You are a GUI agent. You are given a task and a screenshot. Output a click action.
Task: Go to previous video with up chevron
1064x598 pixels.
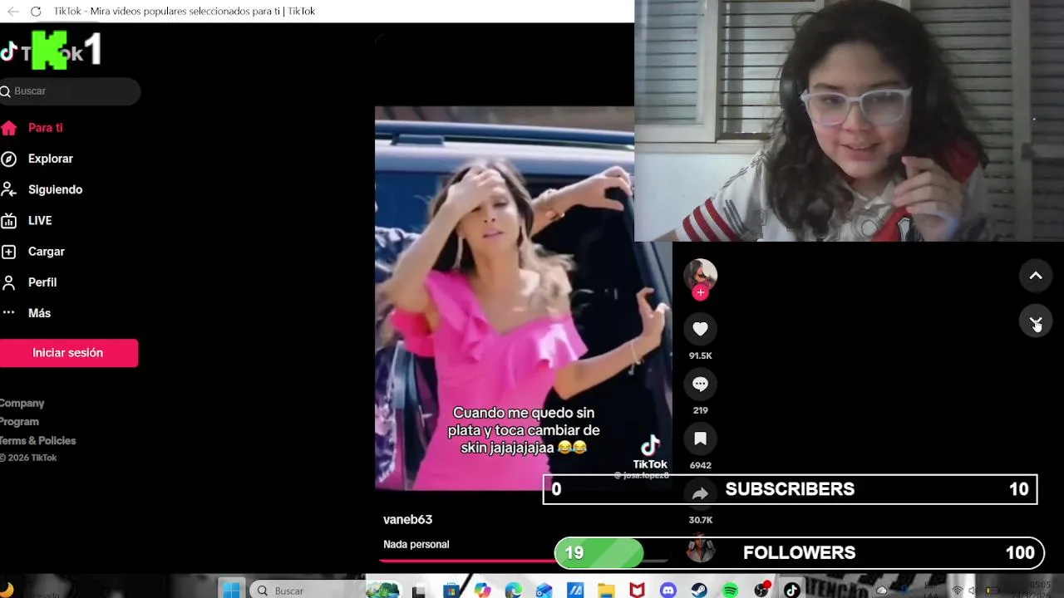pyautogui.click(x=1036, y=276)
